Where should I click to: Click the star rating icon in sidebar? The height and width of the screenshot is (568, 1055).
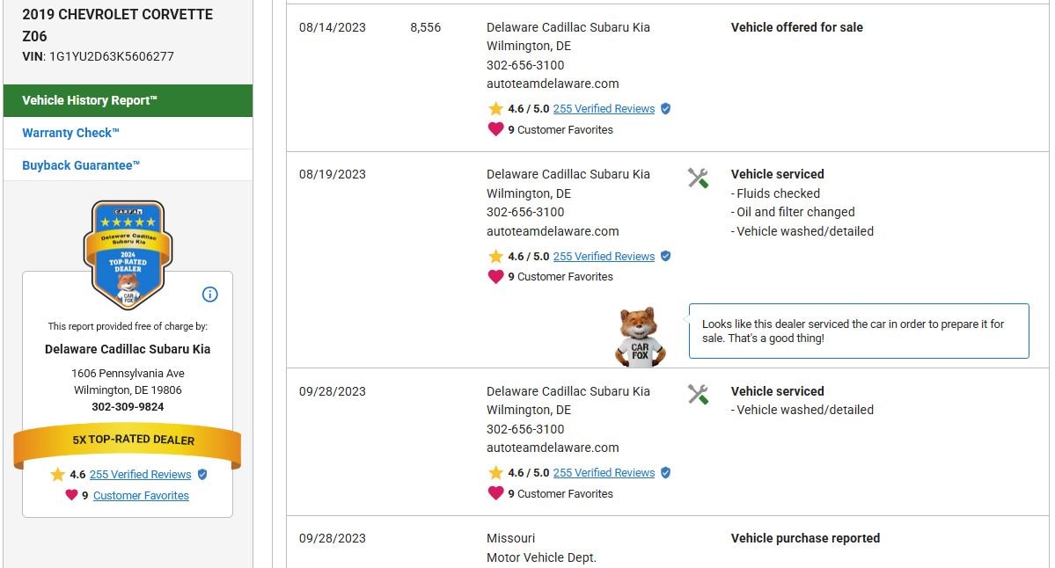[58, 475]
